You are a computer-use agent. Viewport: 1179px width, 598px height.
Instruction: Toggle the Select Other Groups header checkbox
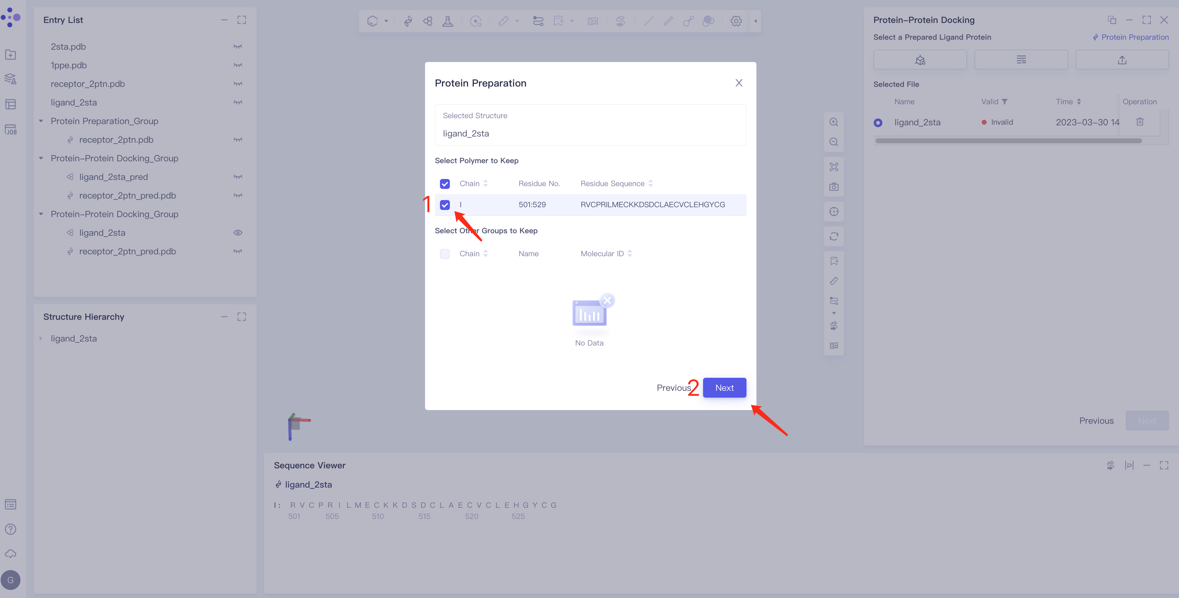coord(444,253)
